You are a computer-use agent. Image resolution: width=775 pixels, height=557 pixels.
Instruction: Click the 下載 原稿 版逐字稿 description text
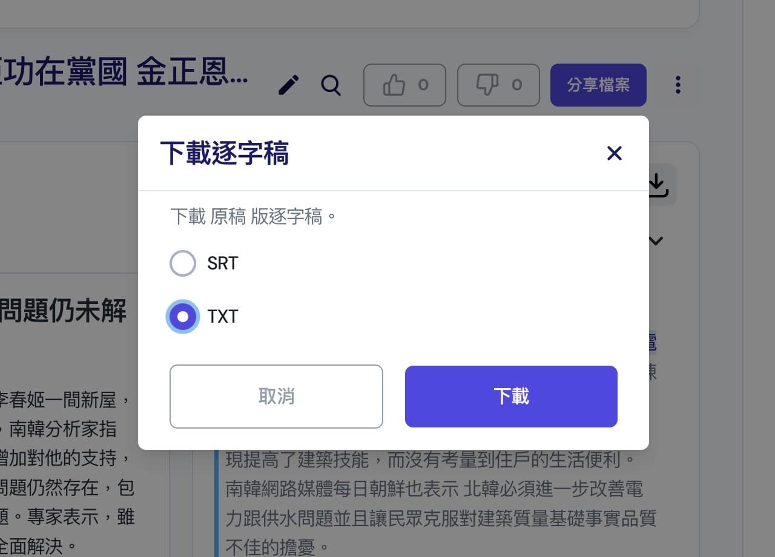point(253,217)
